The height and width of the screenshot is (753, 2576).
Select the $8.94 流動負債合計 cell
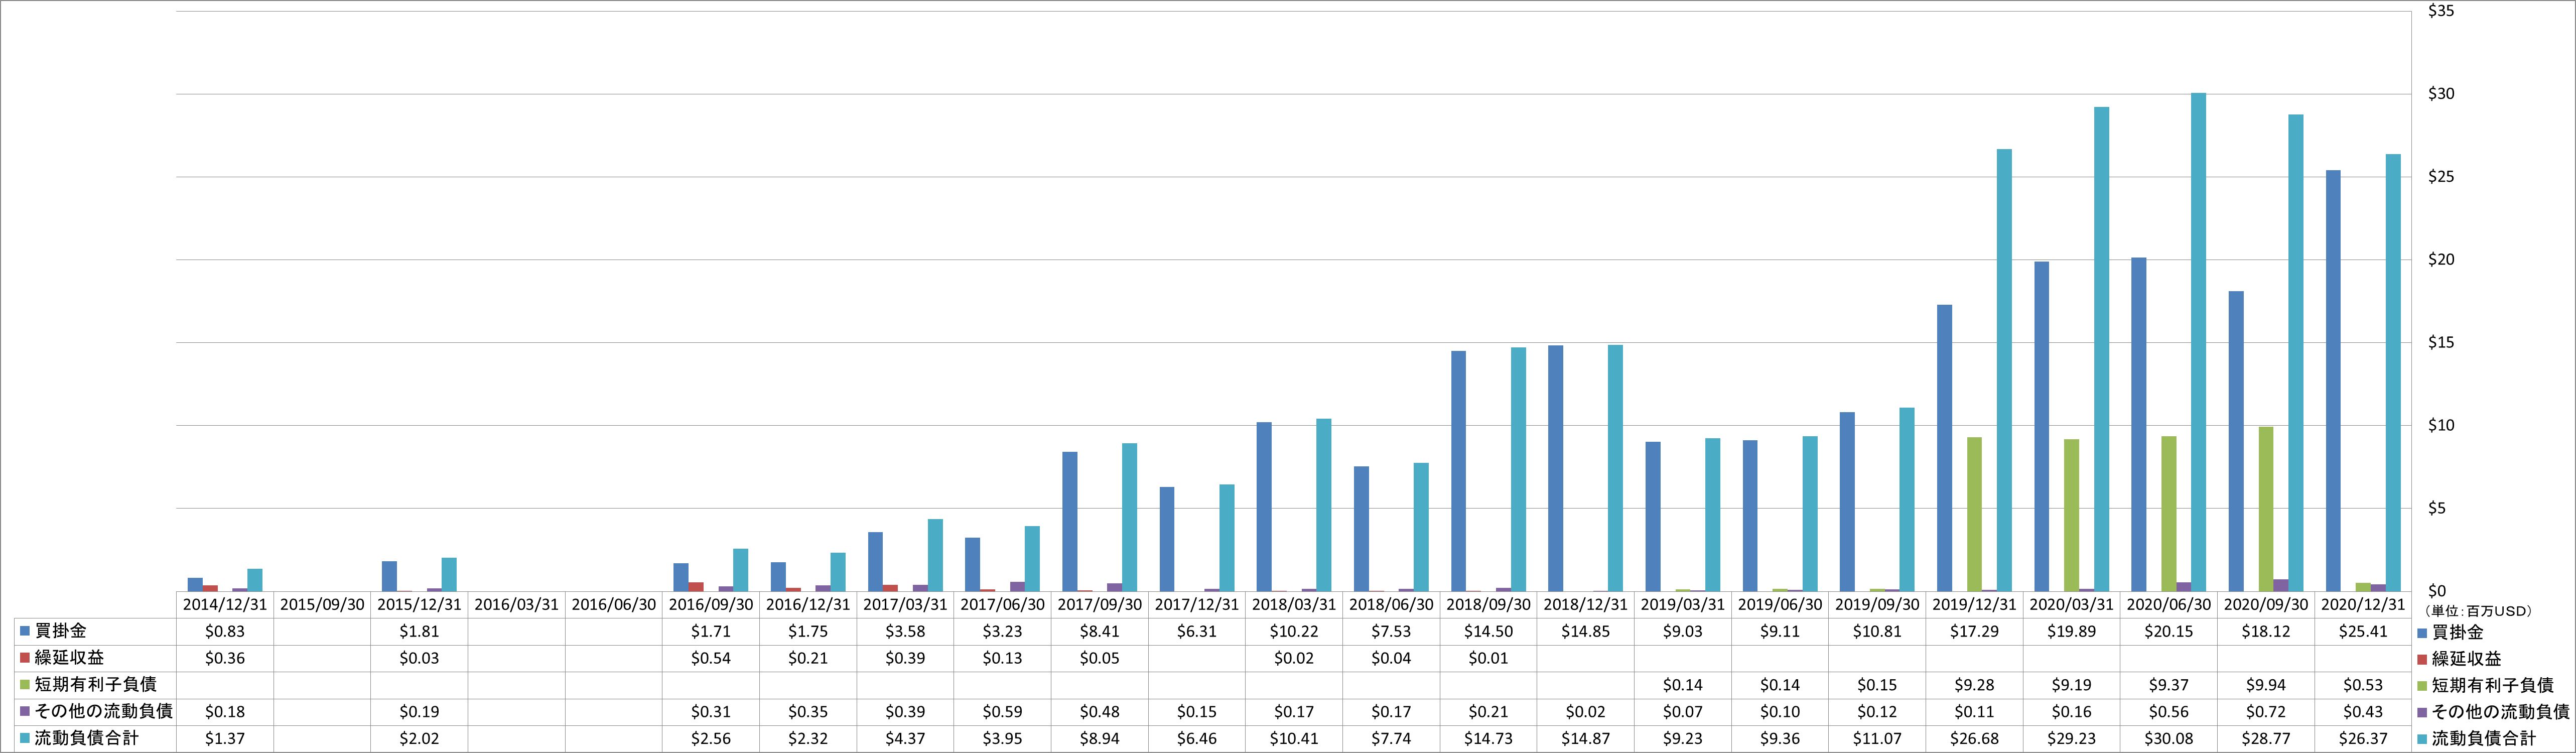coord(1099,738)
